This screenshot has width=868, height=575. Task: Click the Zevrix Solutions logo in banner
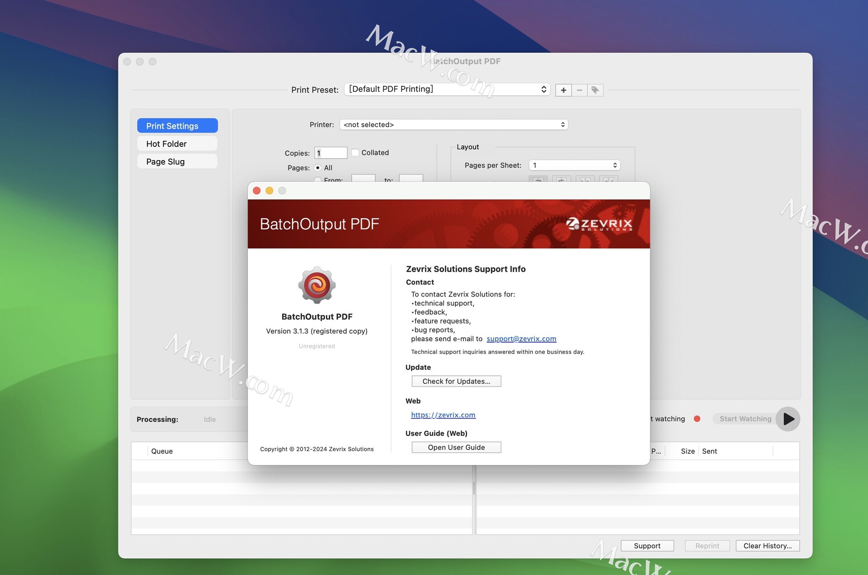tap(599, 224)
